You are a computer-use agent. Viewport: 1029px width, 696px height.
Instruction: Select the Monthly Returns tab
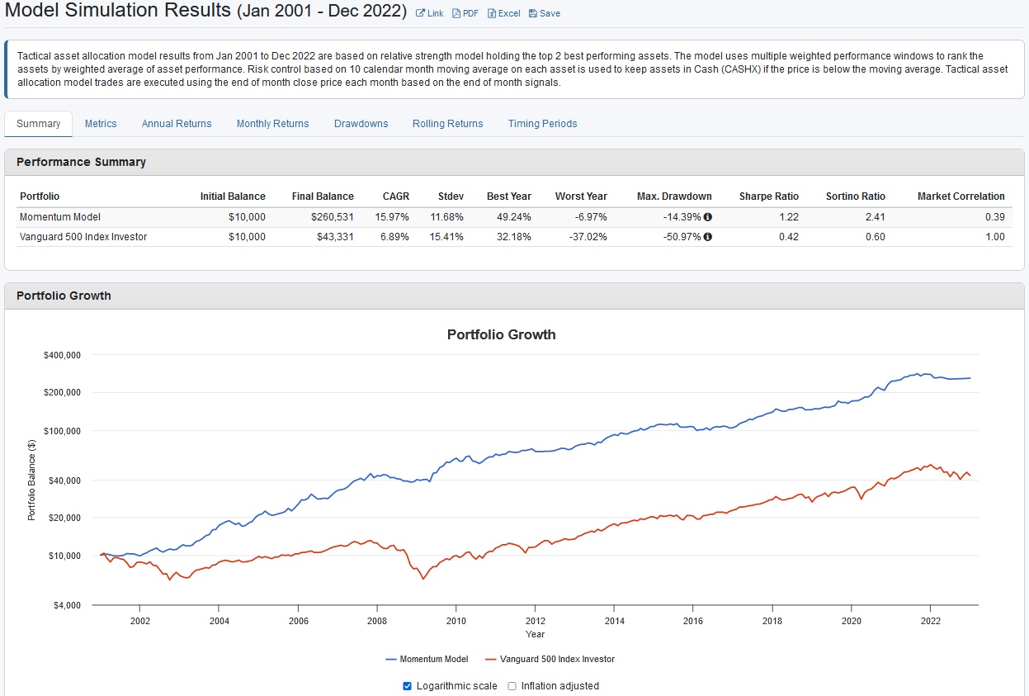point(272,123)
